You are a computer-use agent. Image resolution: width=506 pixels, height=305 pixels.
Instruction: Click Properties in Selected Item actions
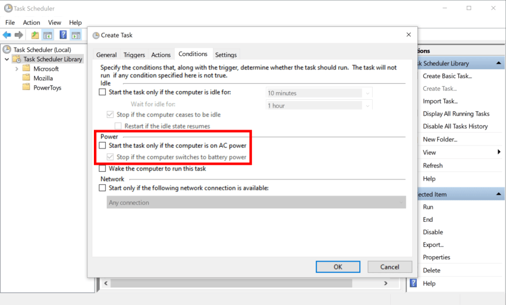click(x=436, y=257)
